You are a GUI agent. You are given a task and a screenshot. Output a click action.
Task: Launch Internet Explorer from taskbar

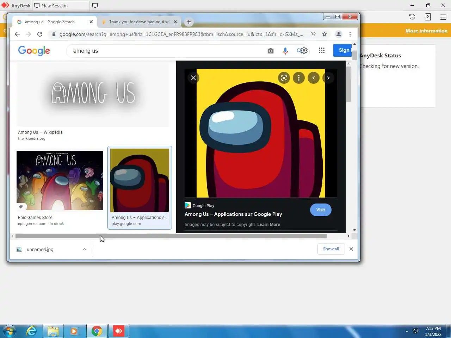(x=31, y=331)
